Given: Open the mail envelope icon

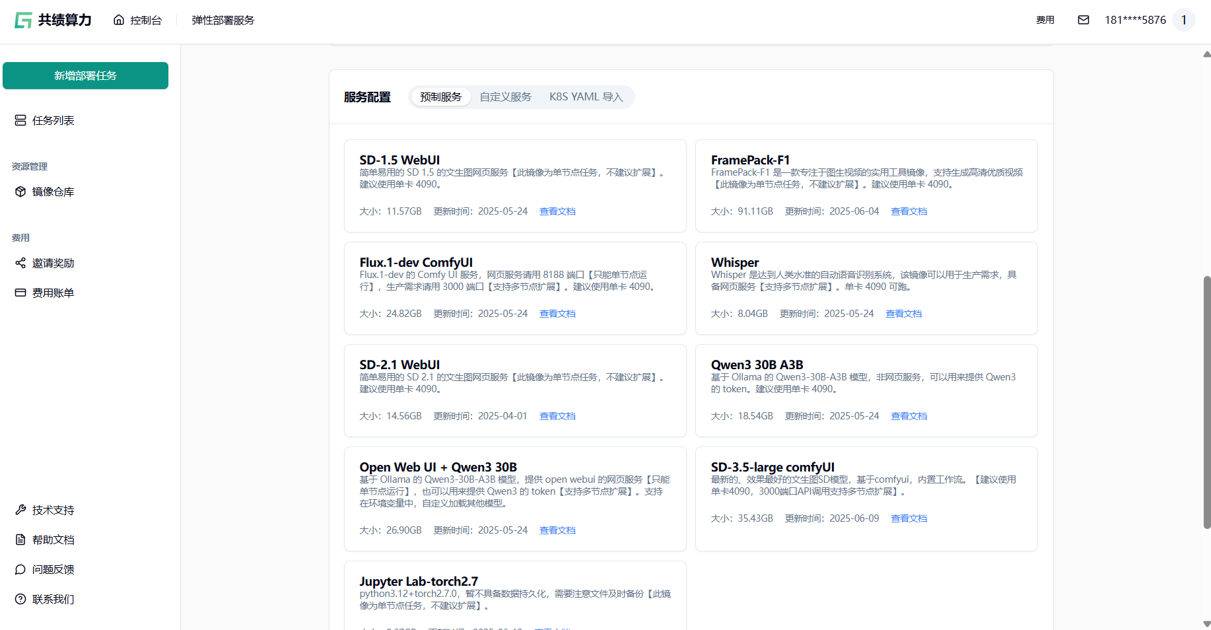Looking at the screenshot, I should pos(1083,20).
